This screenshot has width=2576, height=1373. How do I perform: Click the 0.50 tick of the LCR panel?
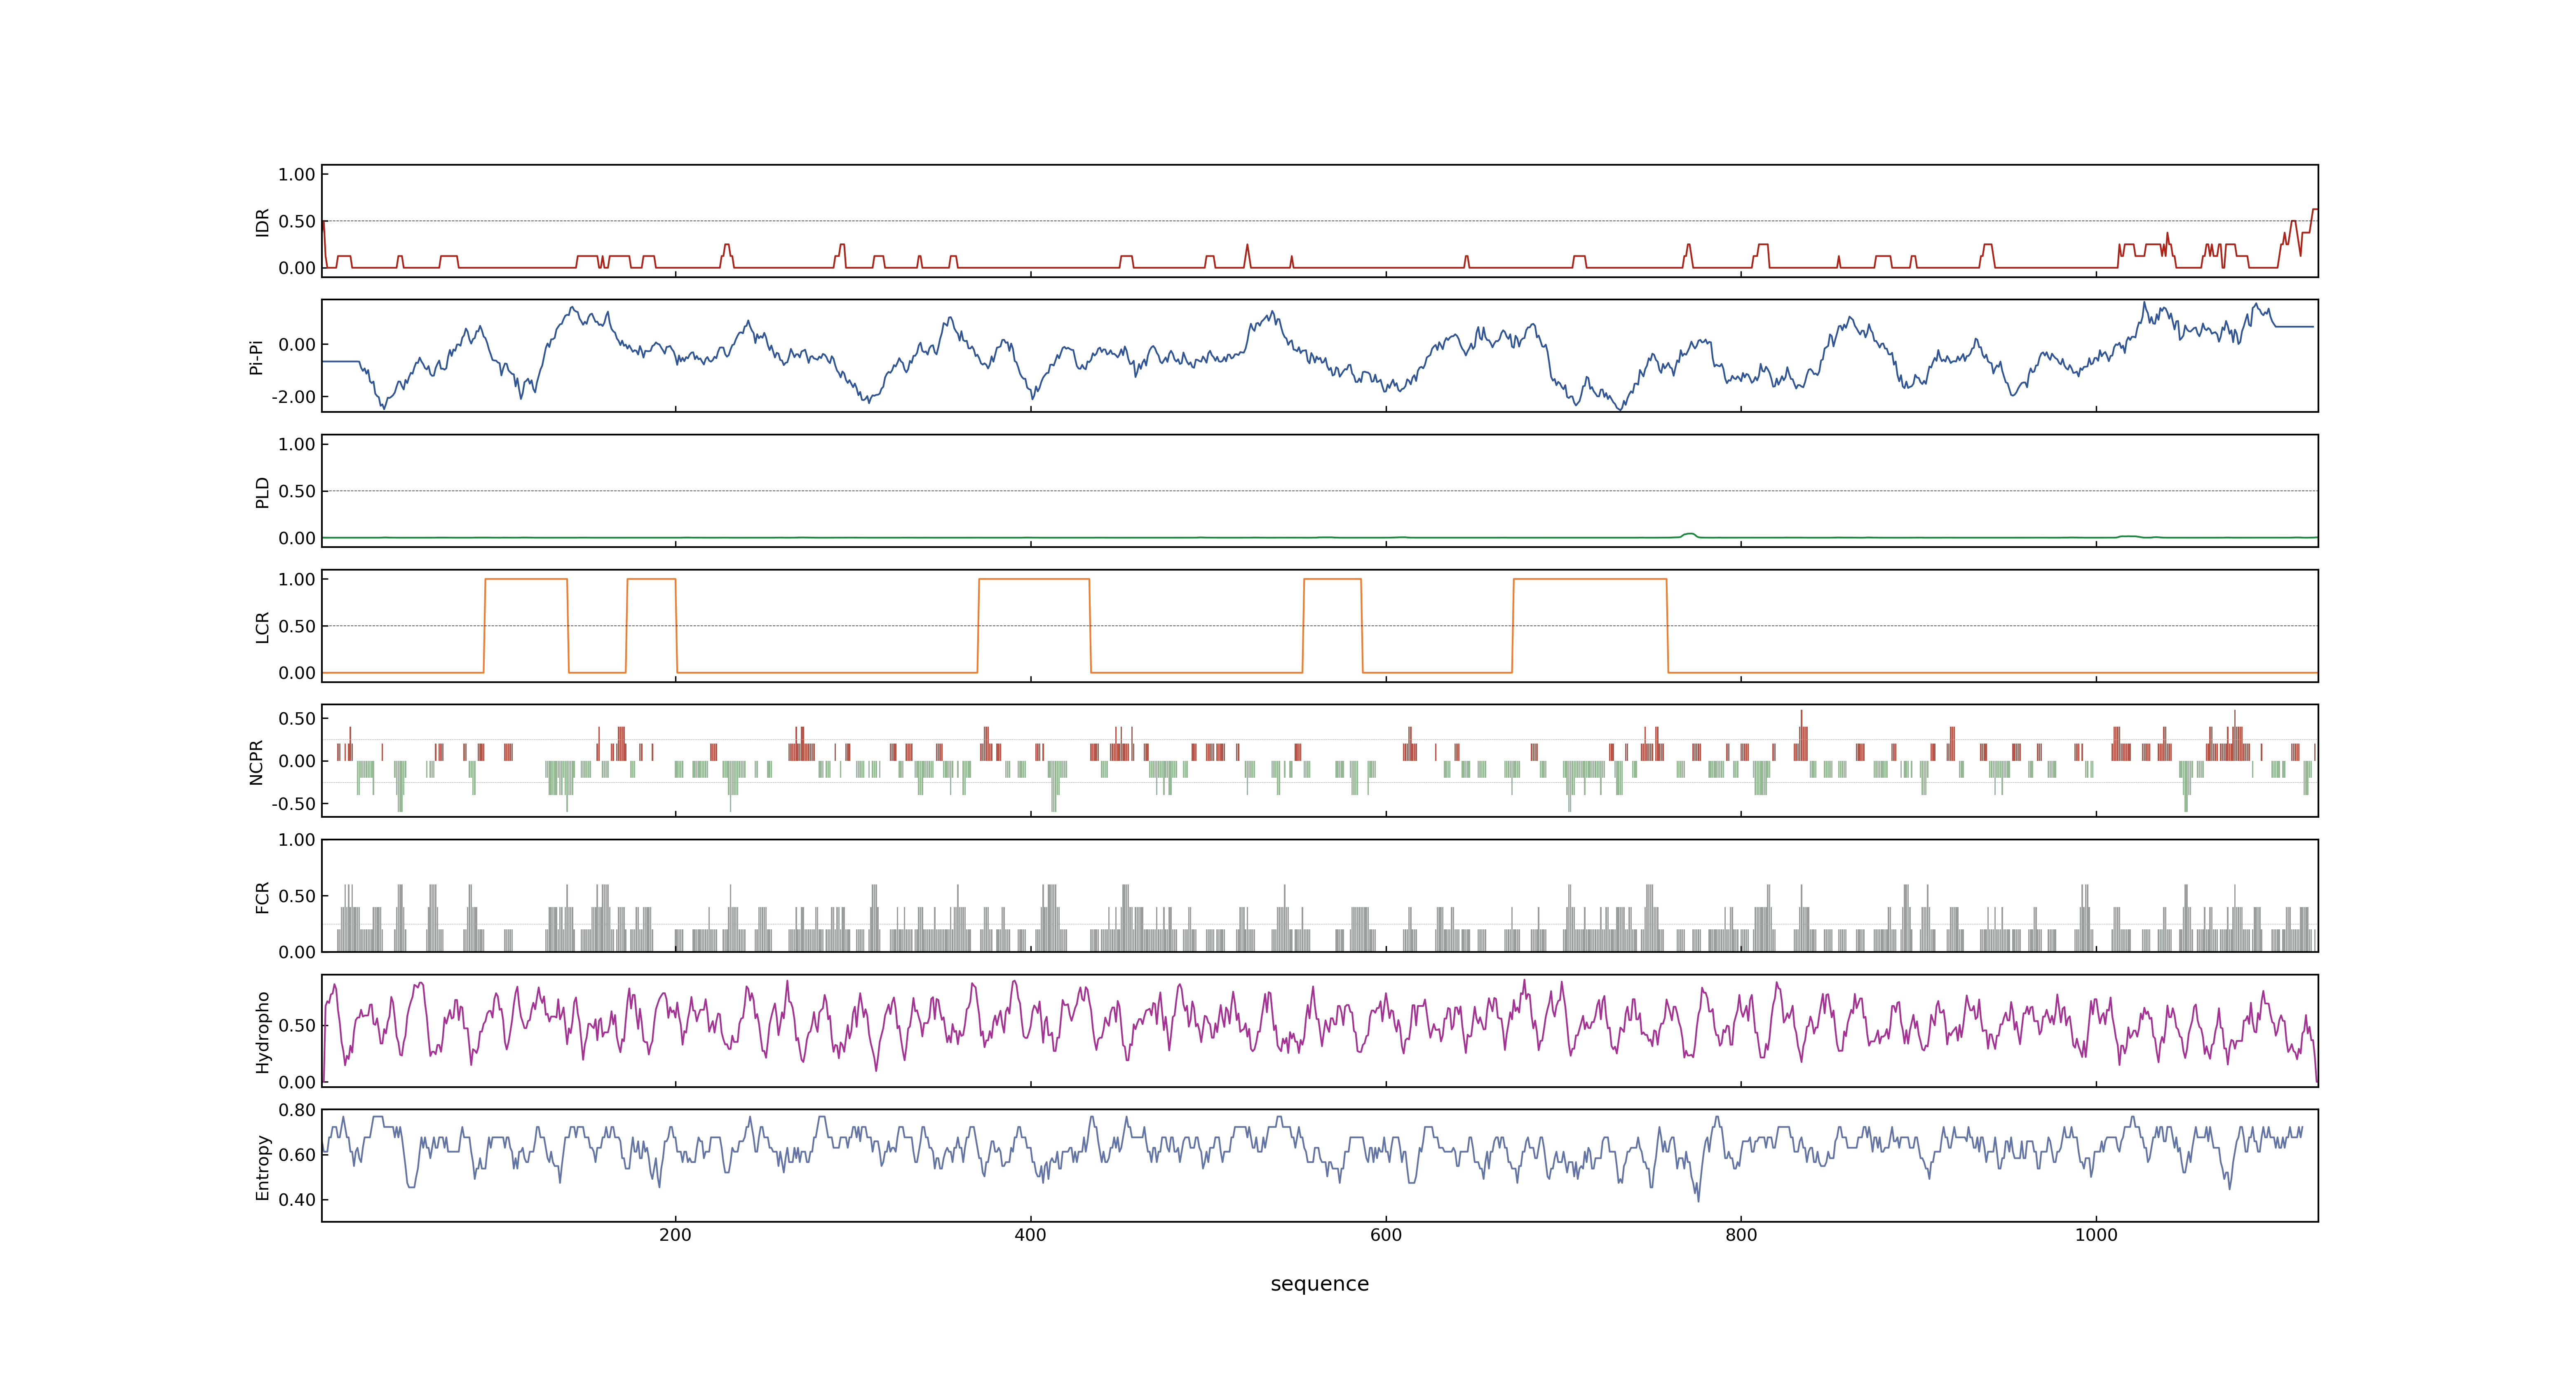tap(297, 627)
